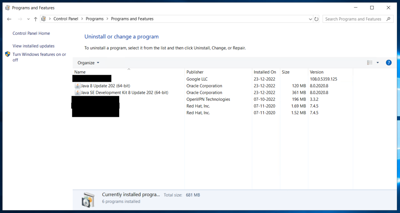Select Java 8 Update 202 (64-bit)
400x213 pixels.
105,86
